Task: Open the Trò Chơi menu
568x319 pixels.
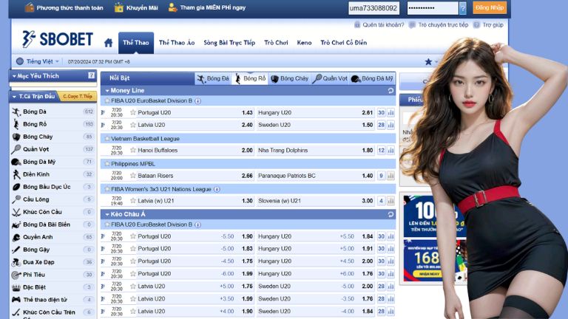Action: coord(276,43)
